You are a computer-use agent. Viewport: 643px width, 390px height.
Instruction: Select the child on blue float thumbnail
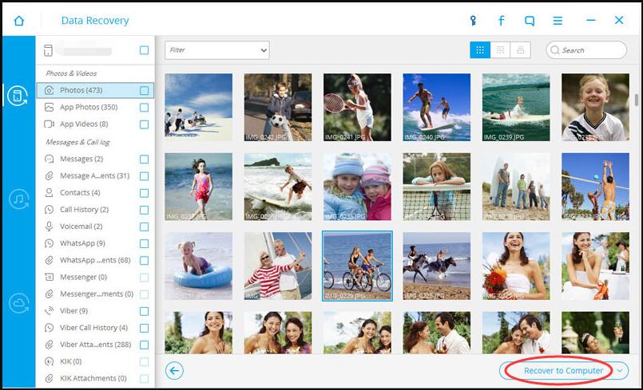click(x=198, y=266)
